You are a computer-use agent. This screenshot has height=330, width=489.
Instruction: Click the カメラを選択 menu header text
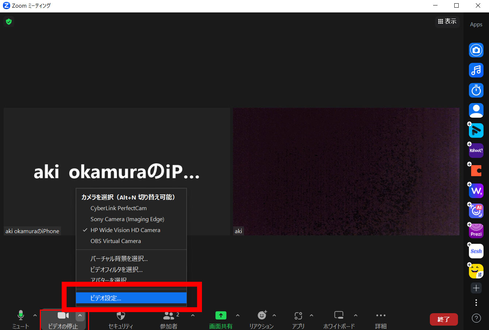point(128,197)
